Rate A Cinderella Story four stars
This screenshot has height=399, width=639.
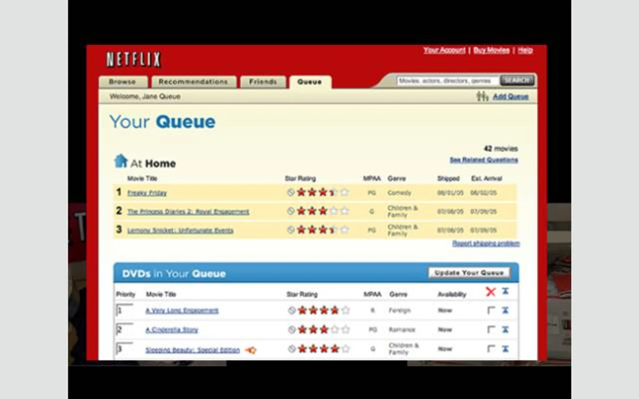coord(335,329)
